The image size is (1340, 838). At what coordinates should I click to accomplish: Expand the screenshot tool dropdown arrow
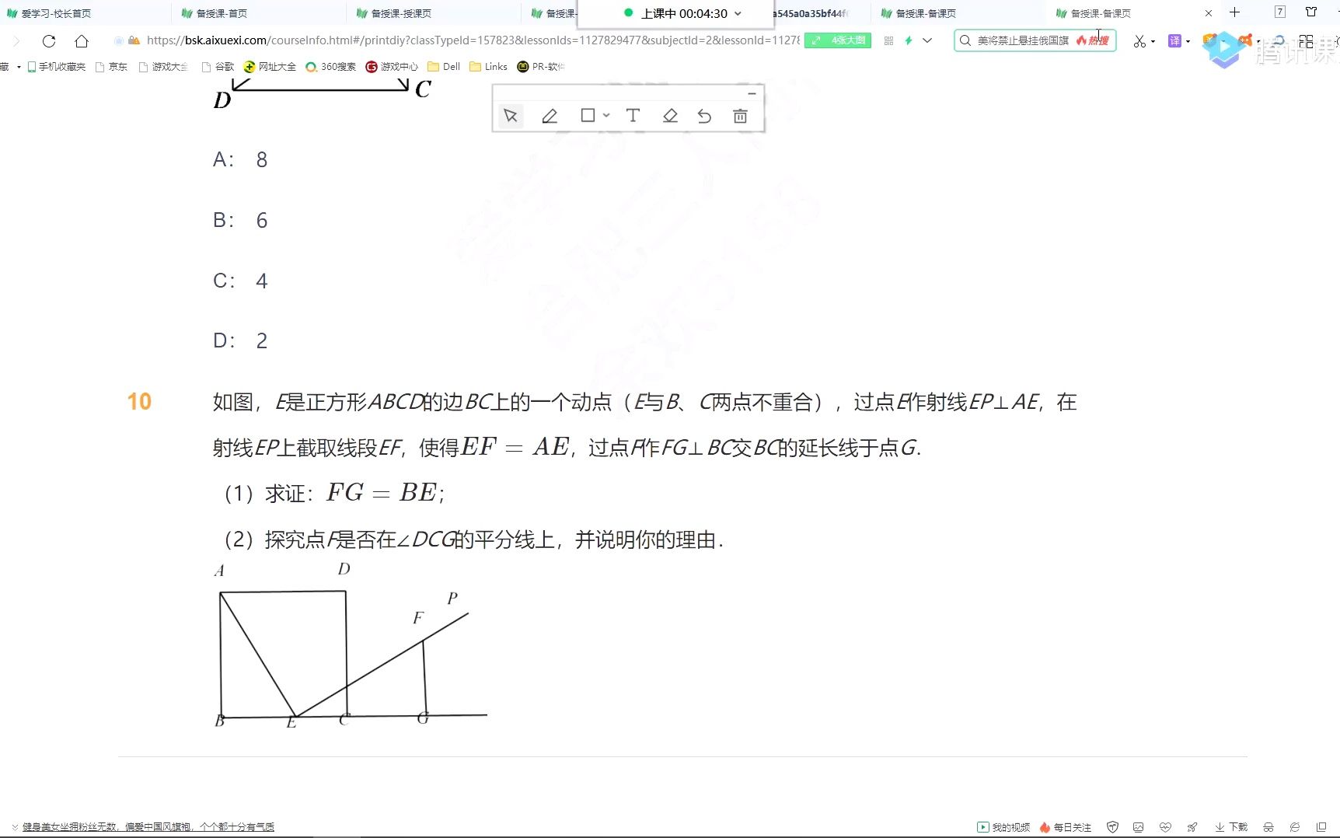pos(1153,41)
